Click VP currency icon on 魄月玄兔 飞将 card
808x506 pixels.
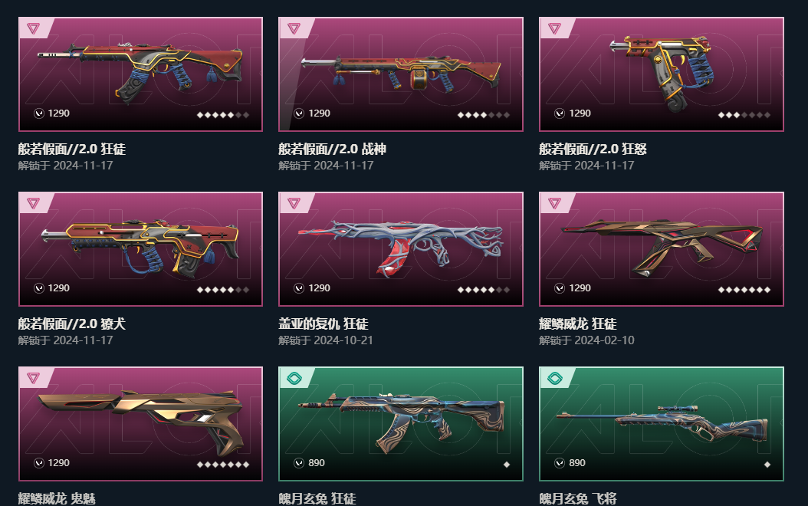point(560,463)
